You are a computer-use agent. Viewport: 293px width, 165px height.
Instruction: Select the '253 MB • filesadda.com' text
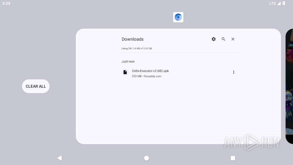tap(146, 76)
